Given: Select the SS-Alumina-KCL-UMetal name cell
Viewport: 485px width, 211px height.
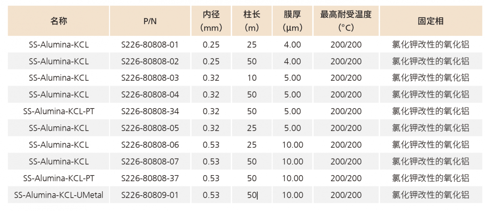Looking at the screenshot, I should pyautogui.click(x=59, y=195).
